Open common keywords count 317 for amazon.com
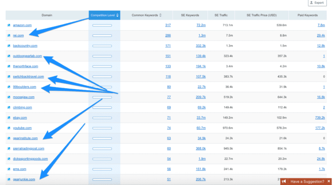The height and width of the screenshot is (185, 333). [x=168, y=25]
